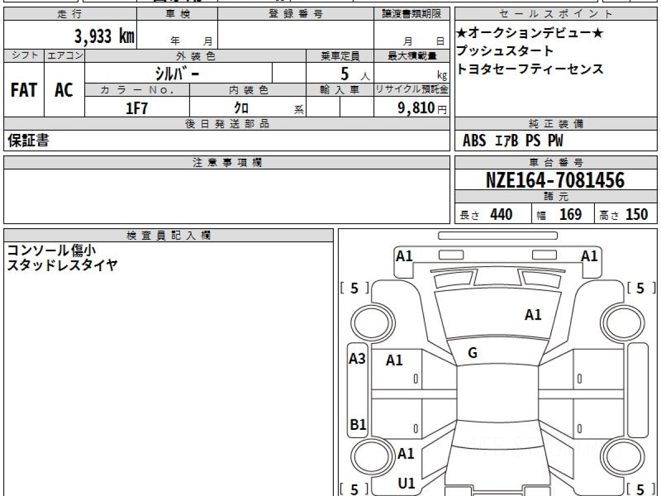
Task: Select the height value 150
Action: tap(637, 214)
